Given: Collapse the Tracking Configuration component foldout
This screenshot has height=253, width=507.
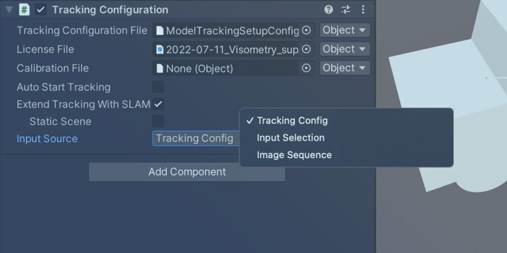Looking at the screenshot, I should click(9, 10).
